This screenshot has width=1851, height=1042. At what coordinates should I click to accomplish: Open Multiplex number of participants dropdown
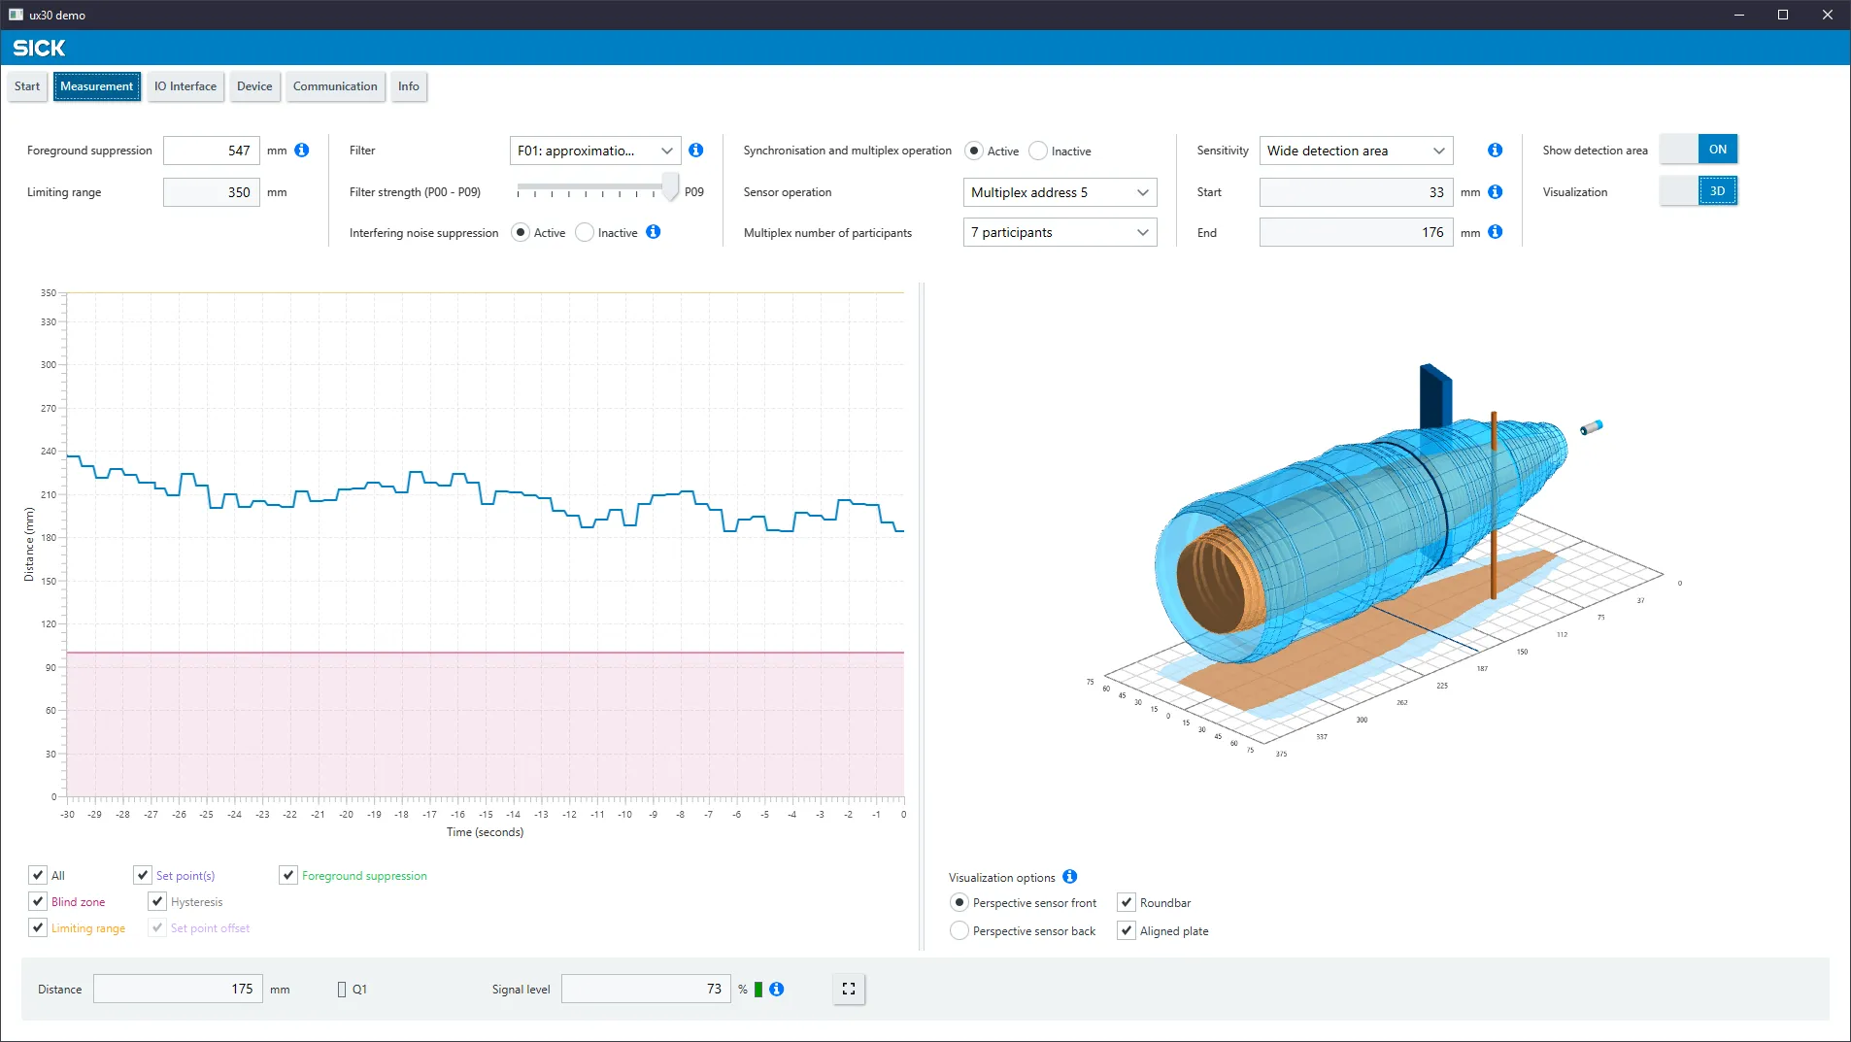coord(1060,232)
